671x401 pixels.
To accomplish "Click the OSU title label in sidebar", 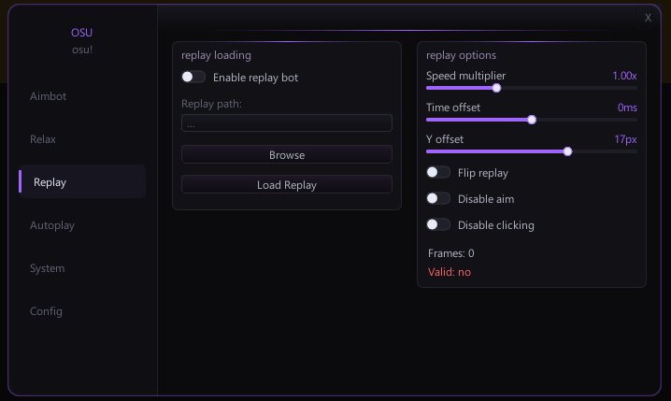I will [81, 33].
